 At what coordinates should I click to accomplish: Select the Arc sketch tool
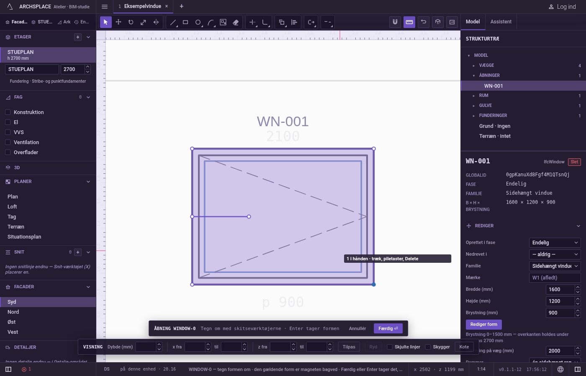(x=211, y=22)
